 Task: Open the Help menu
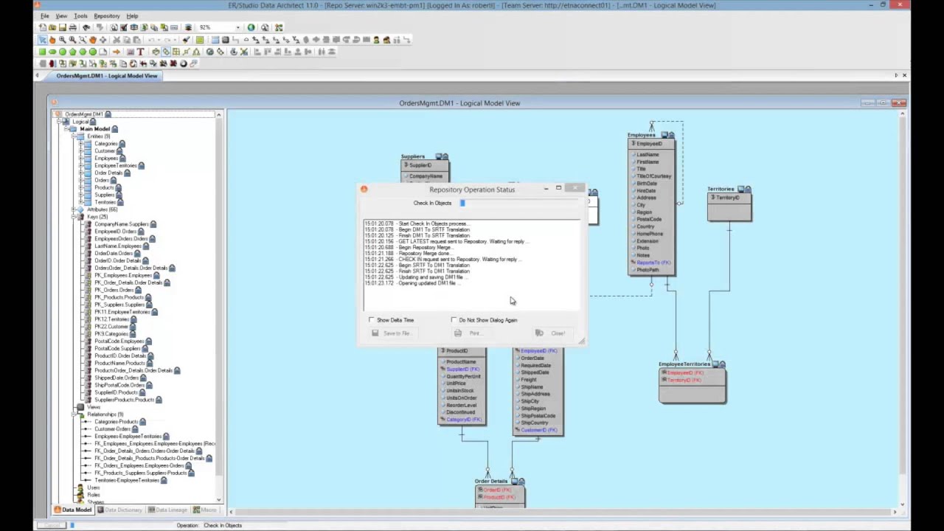click(132, 15)
